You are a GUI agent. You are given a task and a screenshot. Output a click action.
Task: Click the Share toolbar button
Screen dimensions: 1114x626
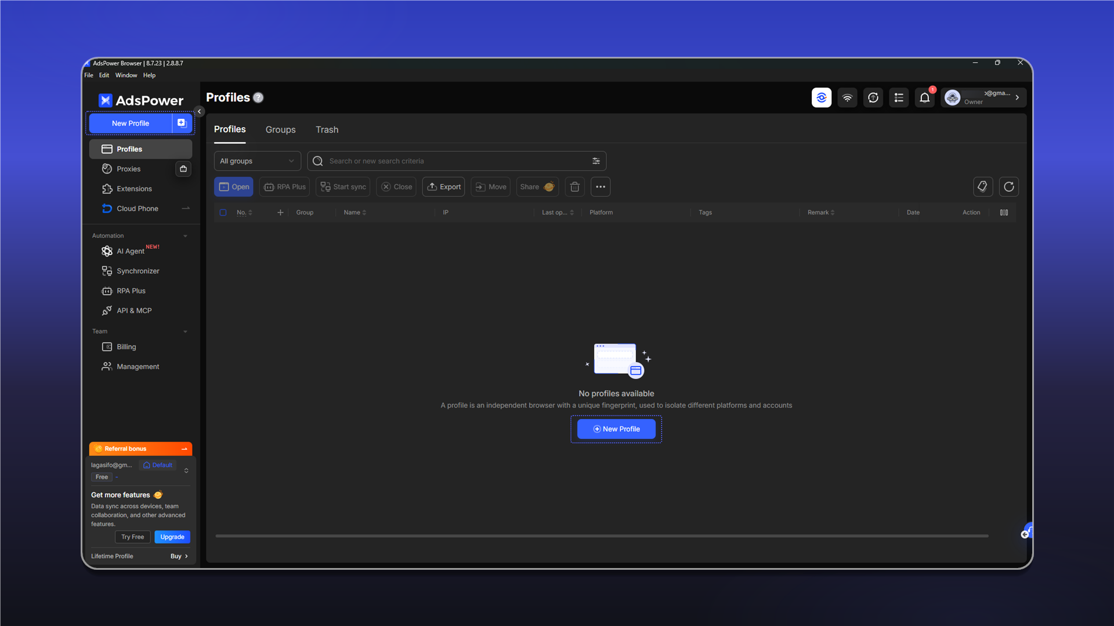click(x=537, y=187)
